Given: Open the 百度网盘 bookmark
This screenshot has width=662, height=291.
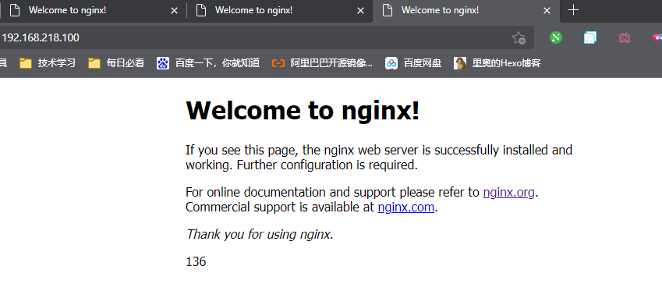Looking at the screenshot, I should [x=413, y=63].
